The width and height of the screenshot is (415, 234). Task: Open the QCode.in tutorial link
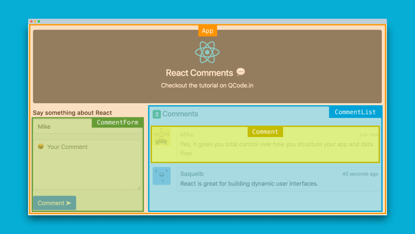(241, 85)
